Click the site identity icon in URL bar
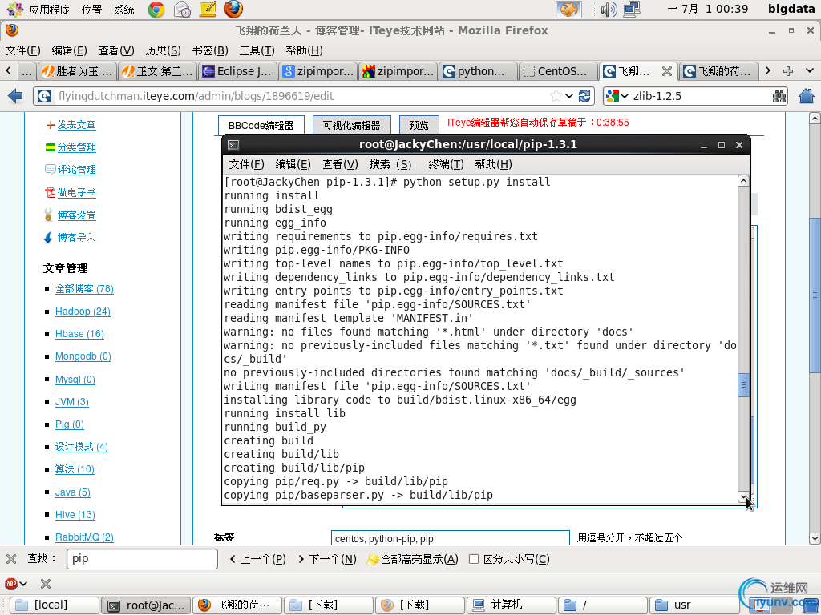Image resolution: width=821 pixels, height=615 pixels. click(44, 96)
